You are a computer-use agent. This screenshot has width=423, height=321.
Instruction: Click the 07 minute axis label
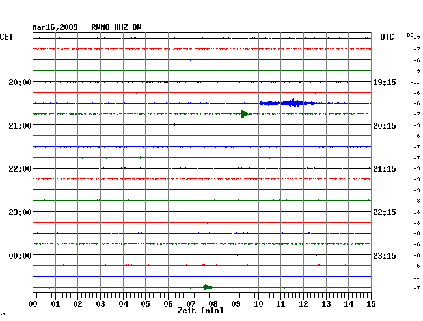tap(191, 304)
